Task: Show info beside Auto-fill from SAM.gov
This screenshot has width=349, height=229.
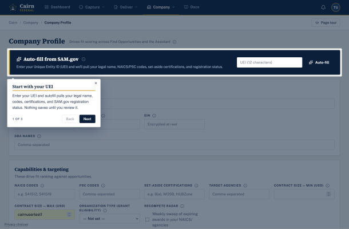Action: pyautogui.click(x=84, y=60)
